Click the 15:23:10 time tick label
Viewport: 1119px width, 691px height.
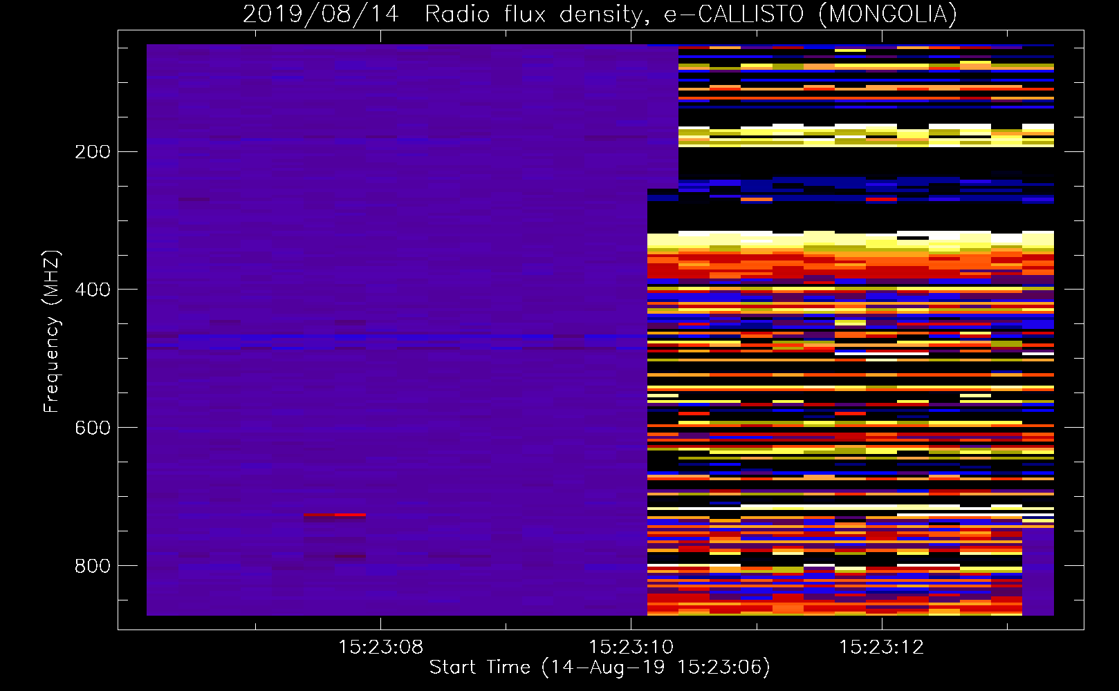click(631, 647)
